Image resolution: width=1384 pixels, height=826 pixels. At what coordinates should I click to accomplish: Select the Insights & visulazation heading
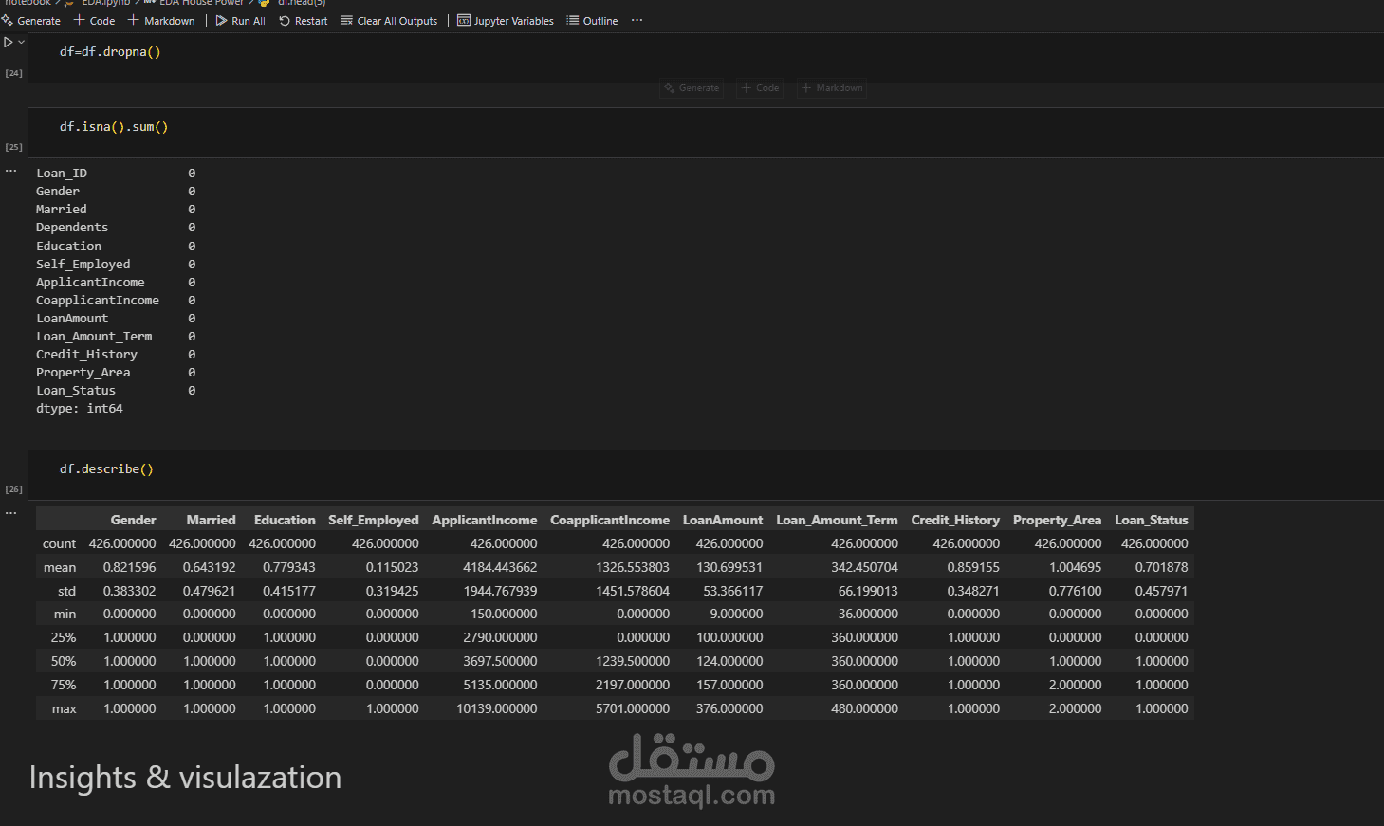coord(185,778)
